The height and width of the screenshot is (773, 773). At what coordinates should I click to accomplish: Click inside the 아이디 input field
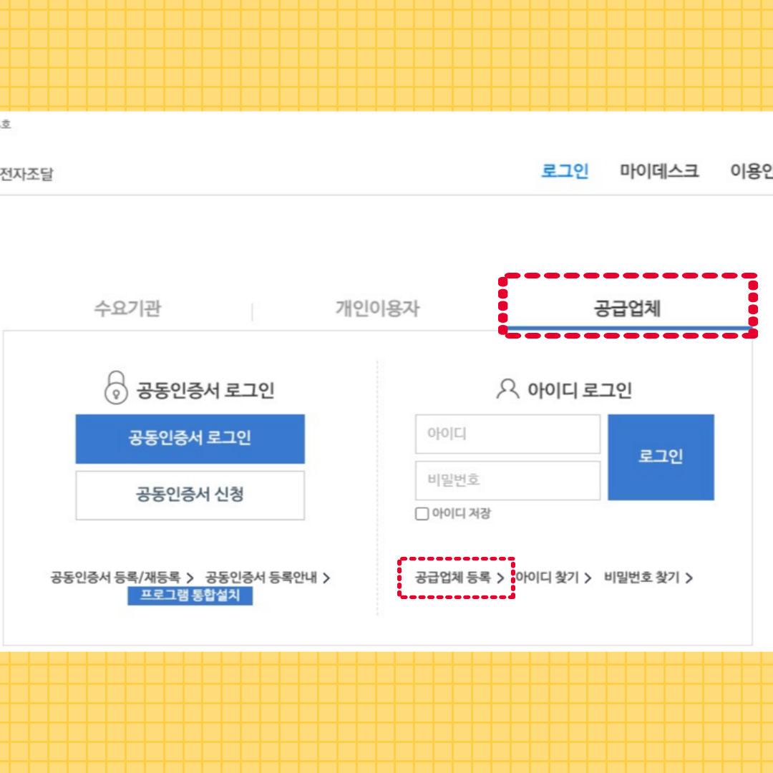point(507,434)
